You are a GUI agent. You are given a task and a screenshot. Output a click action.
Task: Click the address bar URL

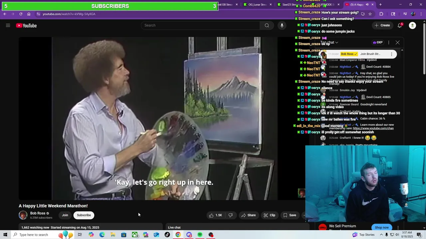(69, 14)
